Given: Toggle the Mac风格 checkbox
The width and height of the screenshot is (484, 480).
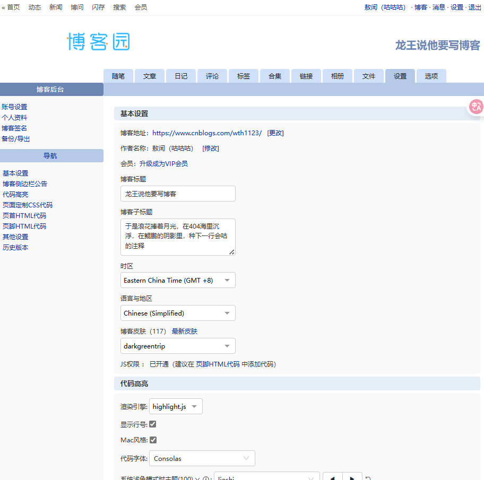Looking at the screenshot, I should 153,440.
